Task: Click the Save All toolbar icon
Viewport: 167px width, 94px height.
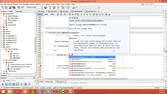Action: click(14, 8)
